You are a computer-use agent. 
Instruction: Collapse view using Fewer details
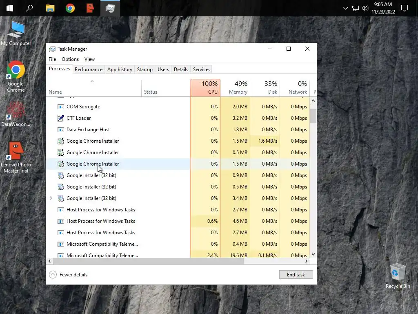click(68, 275)
